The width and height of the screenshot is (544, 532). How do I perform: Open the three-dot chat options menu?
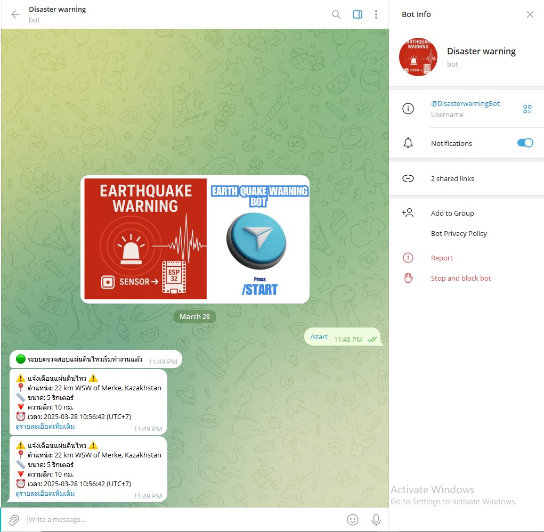pyautogui.click(x=376, y=14)
